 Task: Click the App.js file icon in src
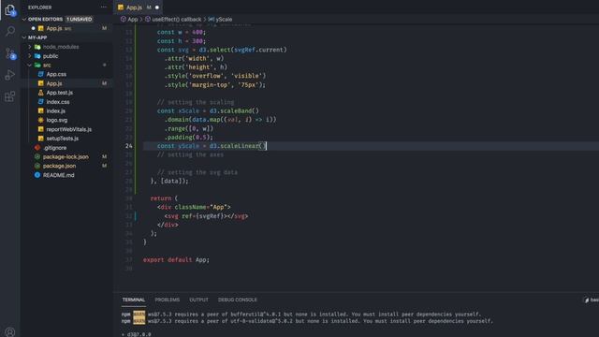(41, 83)
